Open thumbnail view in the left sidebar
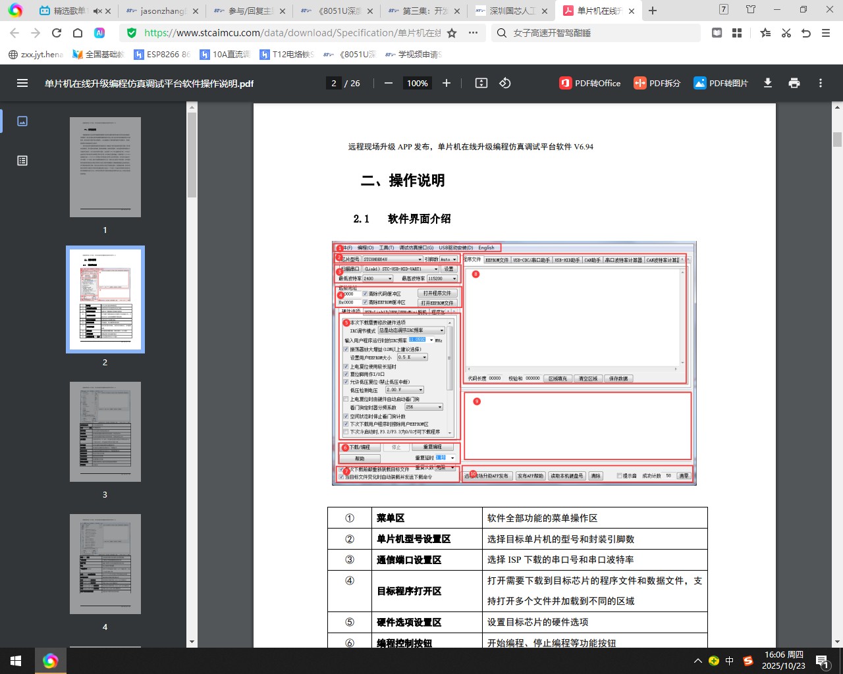 click(x=22, y=121)
